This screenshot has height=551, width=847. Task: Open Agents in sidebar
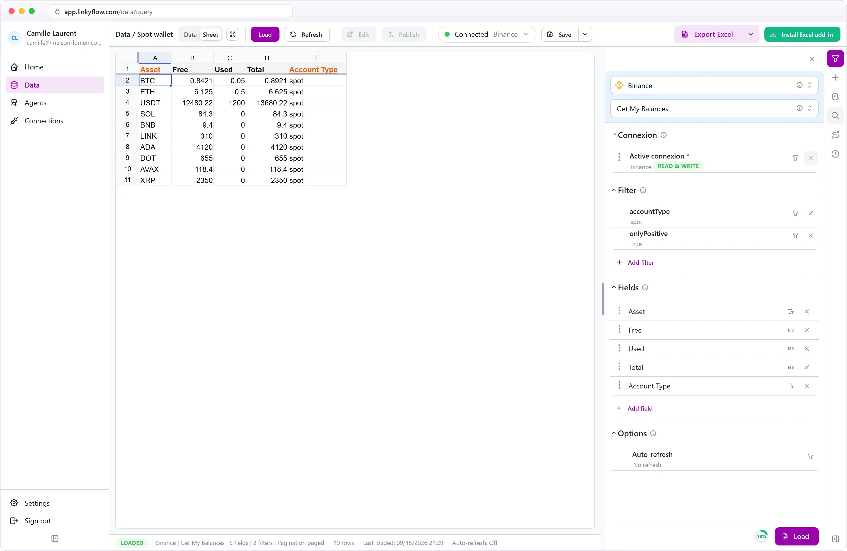point(54,103)
